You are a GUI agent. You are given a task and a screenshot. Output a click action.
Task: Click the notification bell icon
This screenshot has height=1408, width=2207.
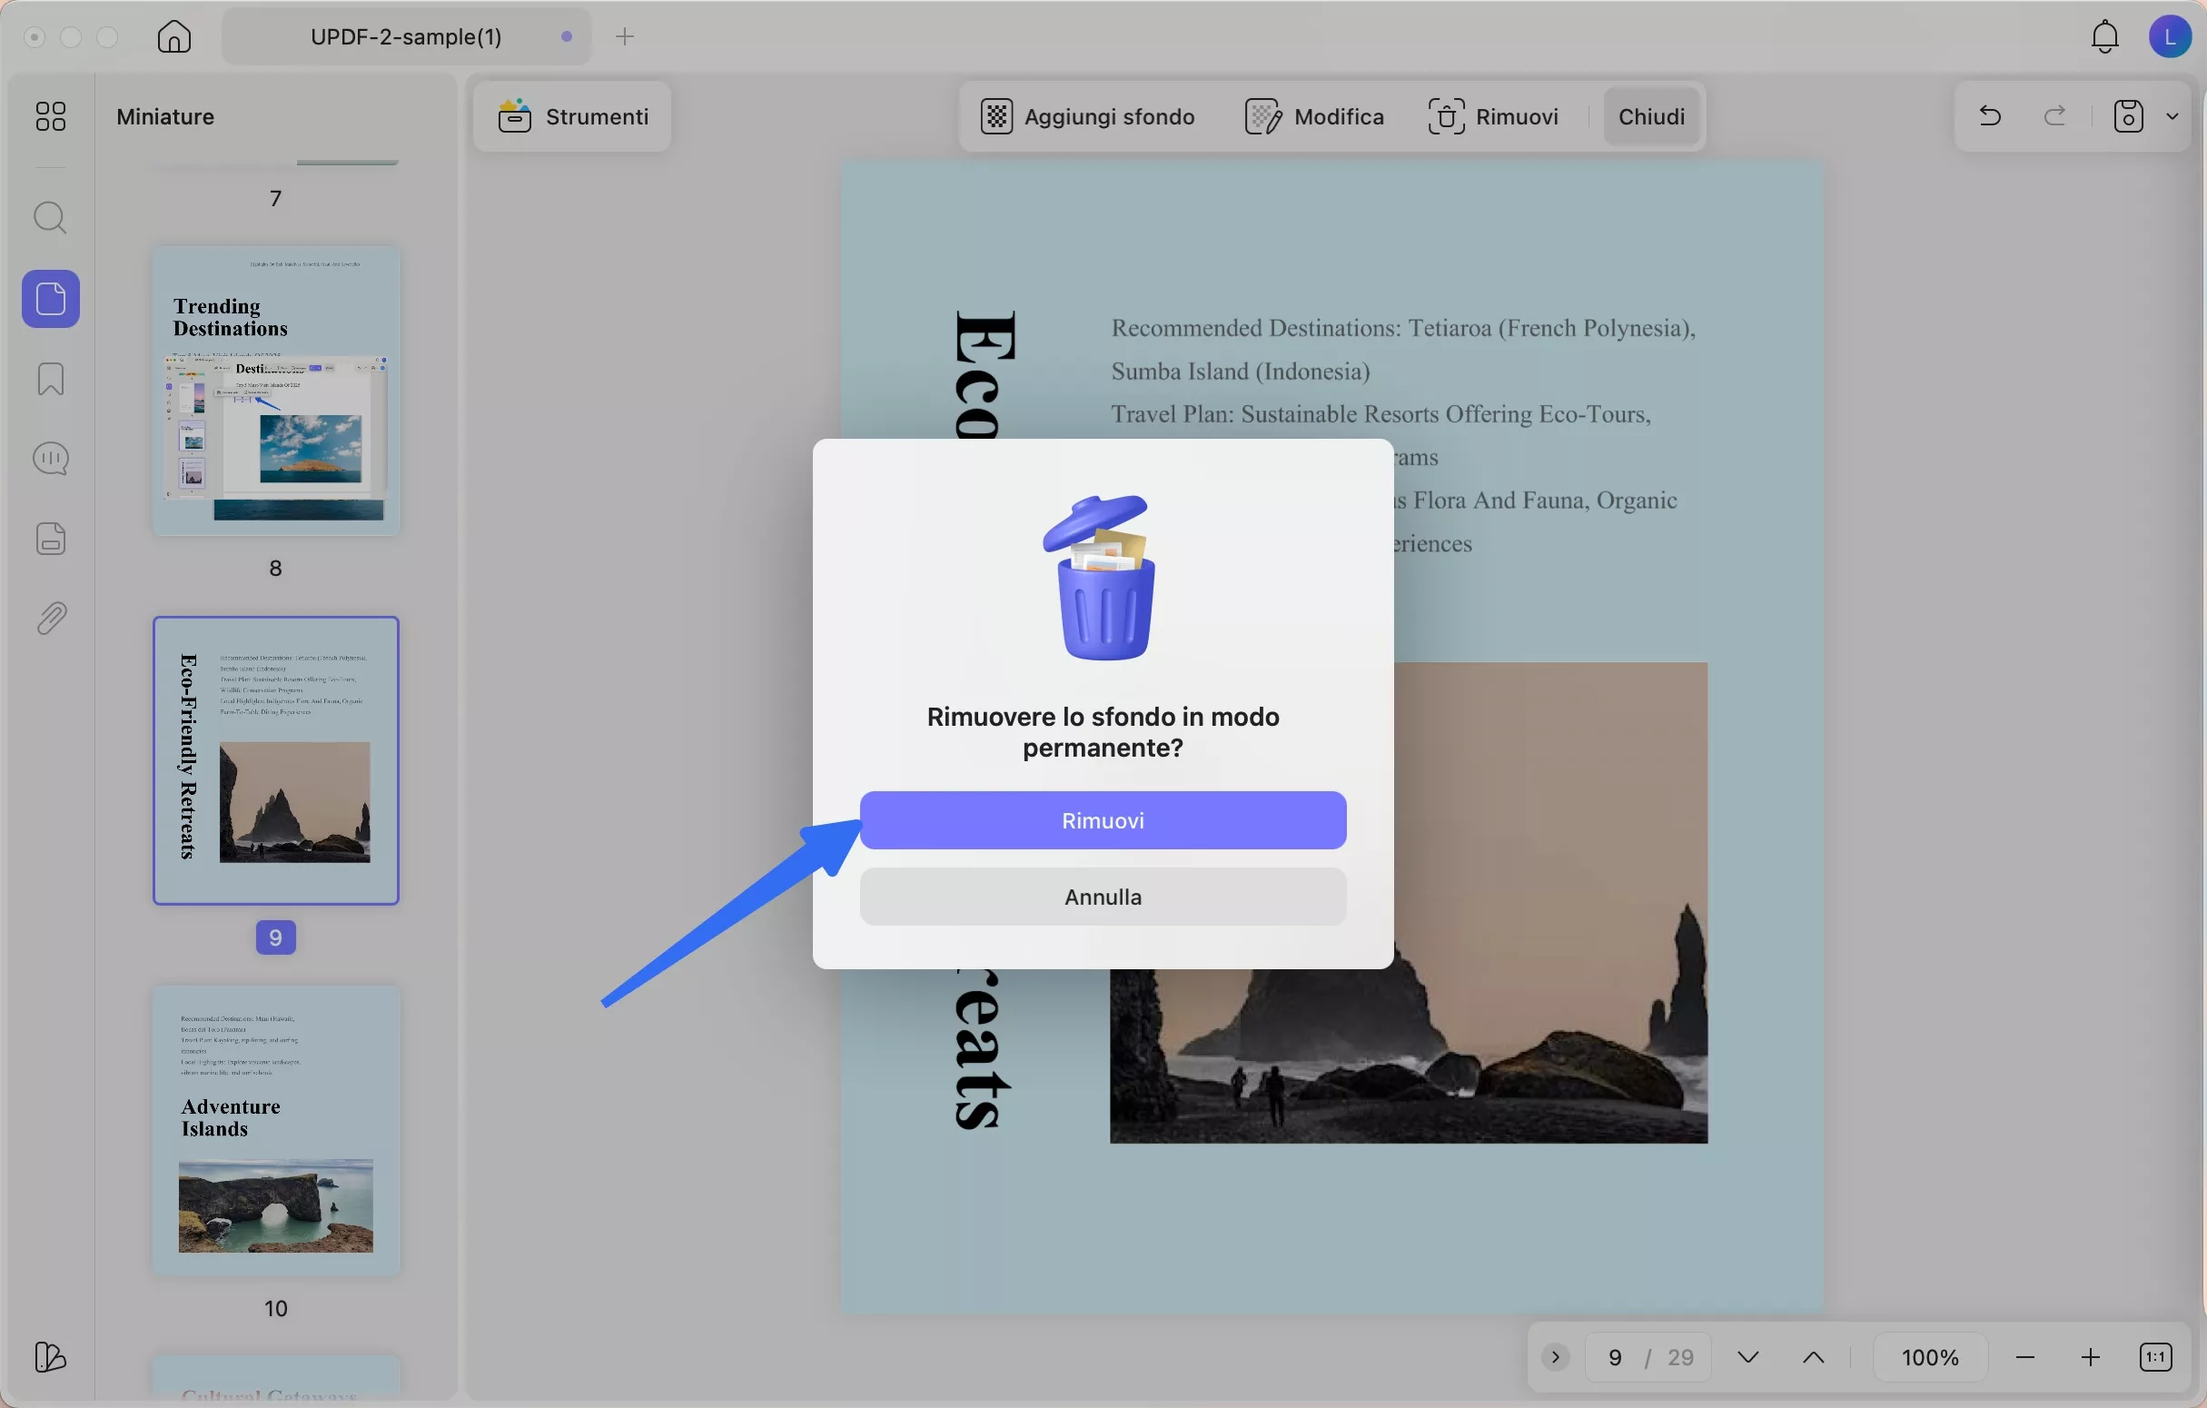[2104, 36]
